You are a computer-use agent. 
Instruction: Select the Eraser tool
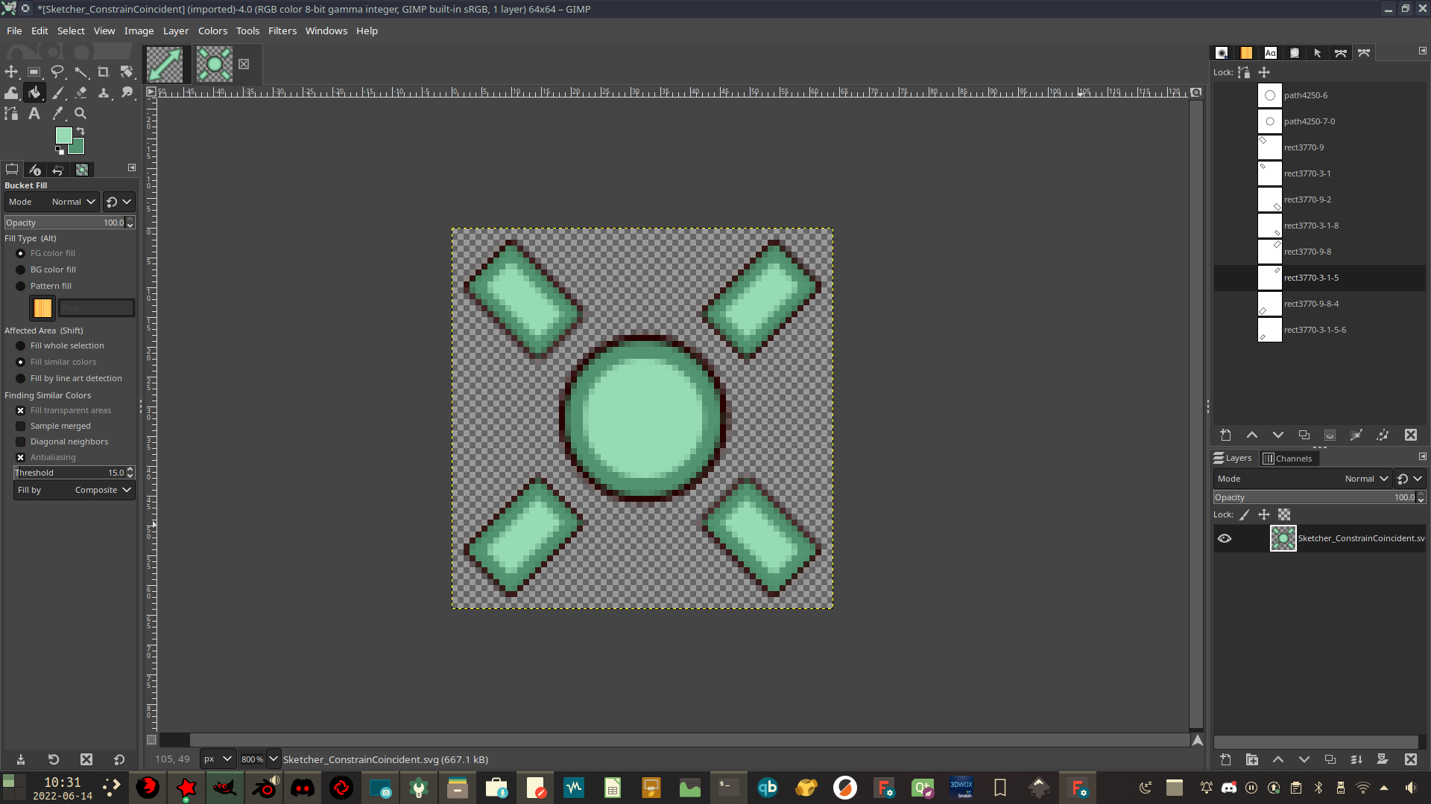coord(81,92)
